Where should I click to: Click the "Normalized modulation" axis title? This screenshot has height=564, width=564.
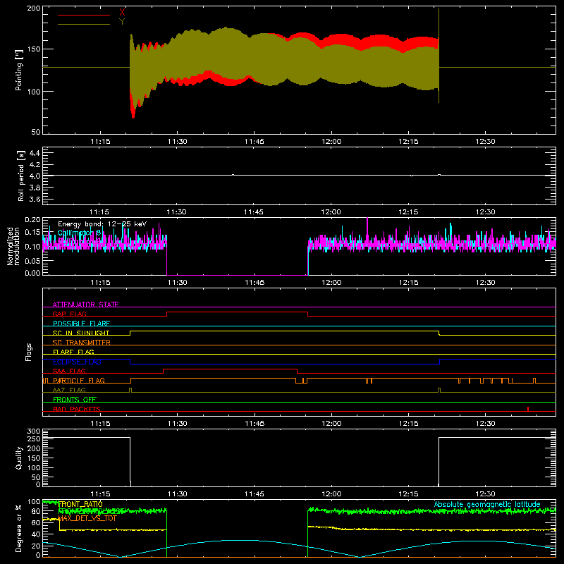13,246
